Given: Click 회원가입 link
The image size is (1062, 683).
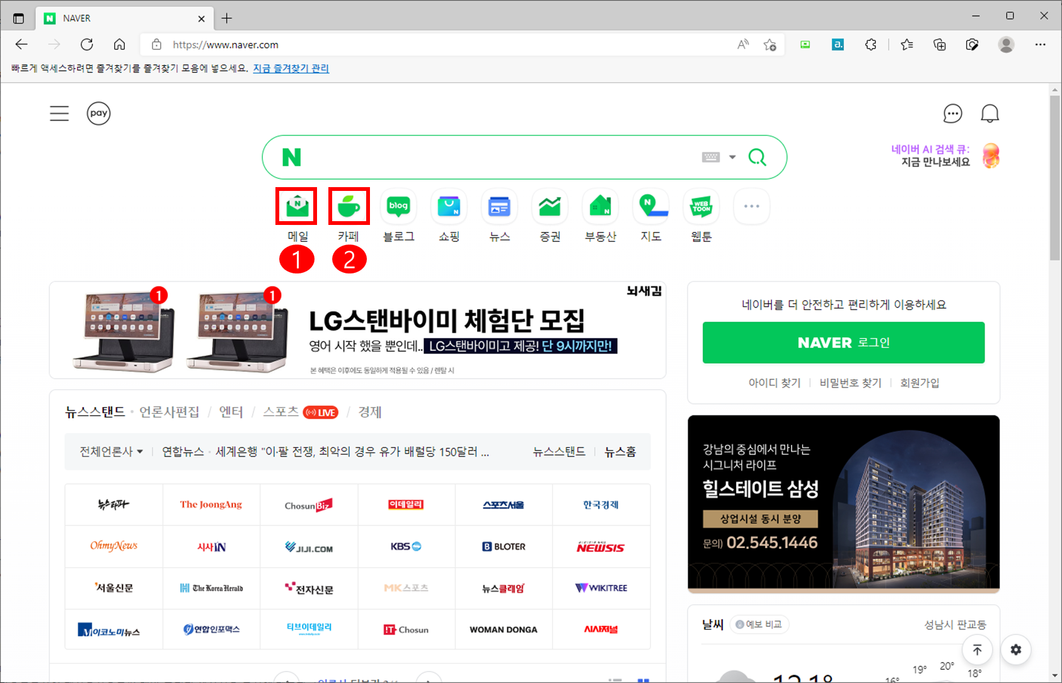Looking at the screenshot, I should click(x=920, y=382).
